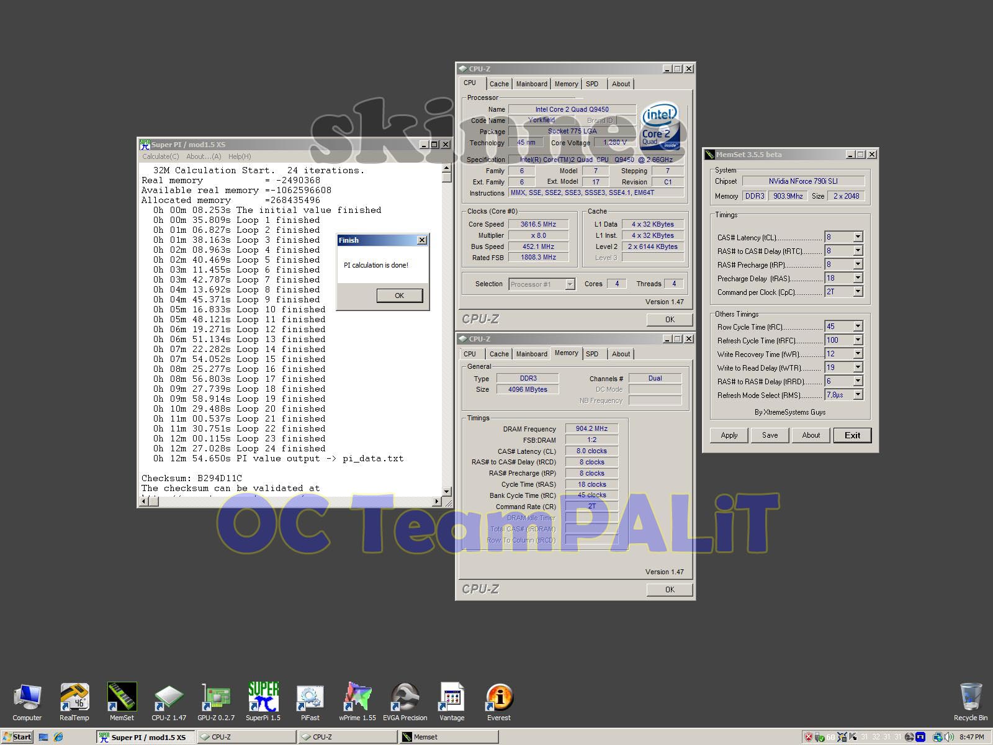Close the Finish dialog with the X button
Screen dimensions: 993x745
pyautogui.click(x=422, y=240)
